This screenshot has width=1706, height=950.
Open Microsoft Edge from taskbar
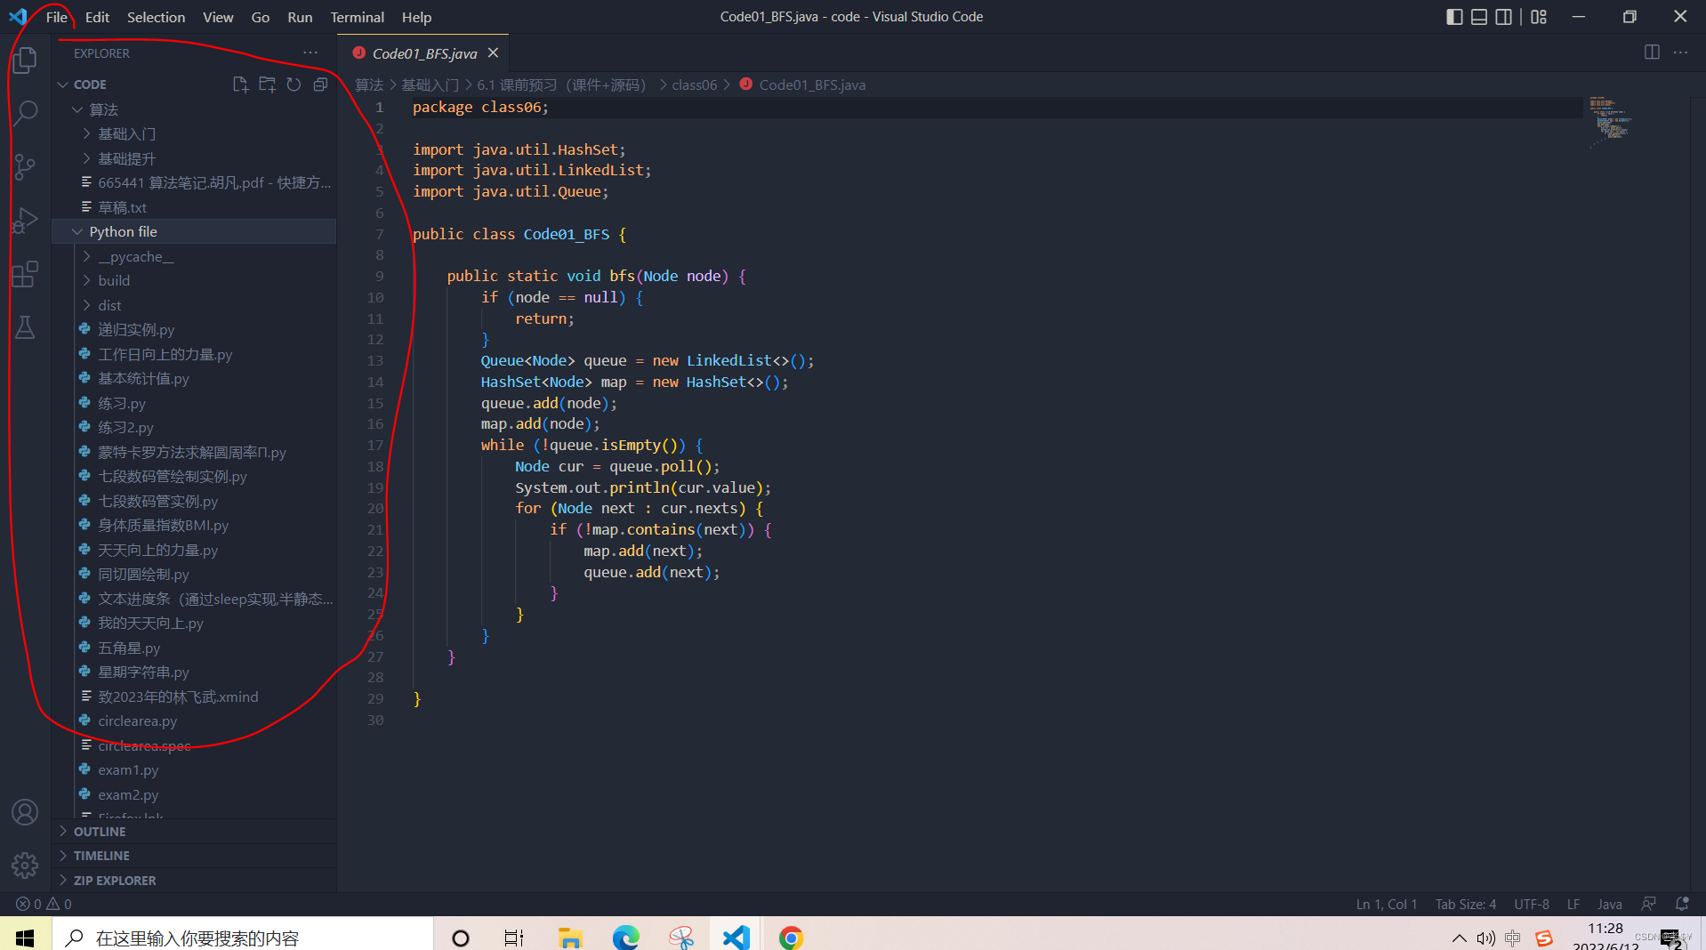pos(626,937)
